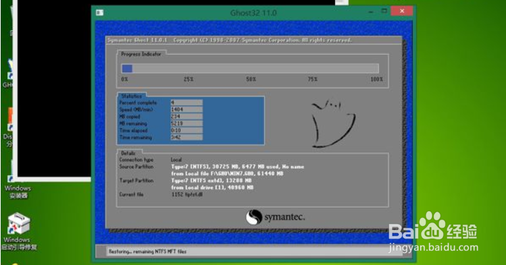Click the Percent complete value 4
The width and height of the screenshot is (506, 265).
click(x=186, y=102)
